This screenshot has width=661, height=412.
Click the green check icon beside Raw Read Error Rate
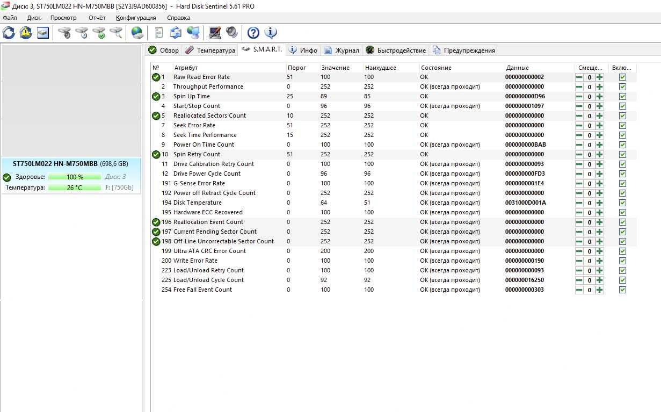click(x=156, y=77)
